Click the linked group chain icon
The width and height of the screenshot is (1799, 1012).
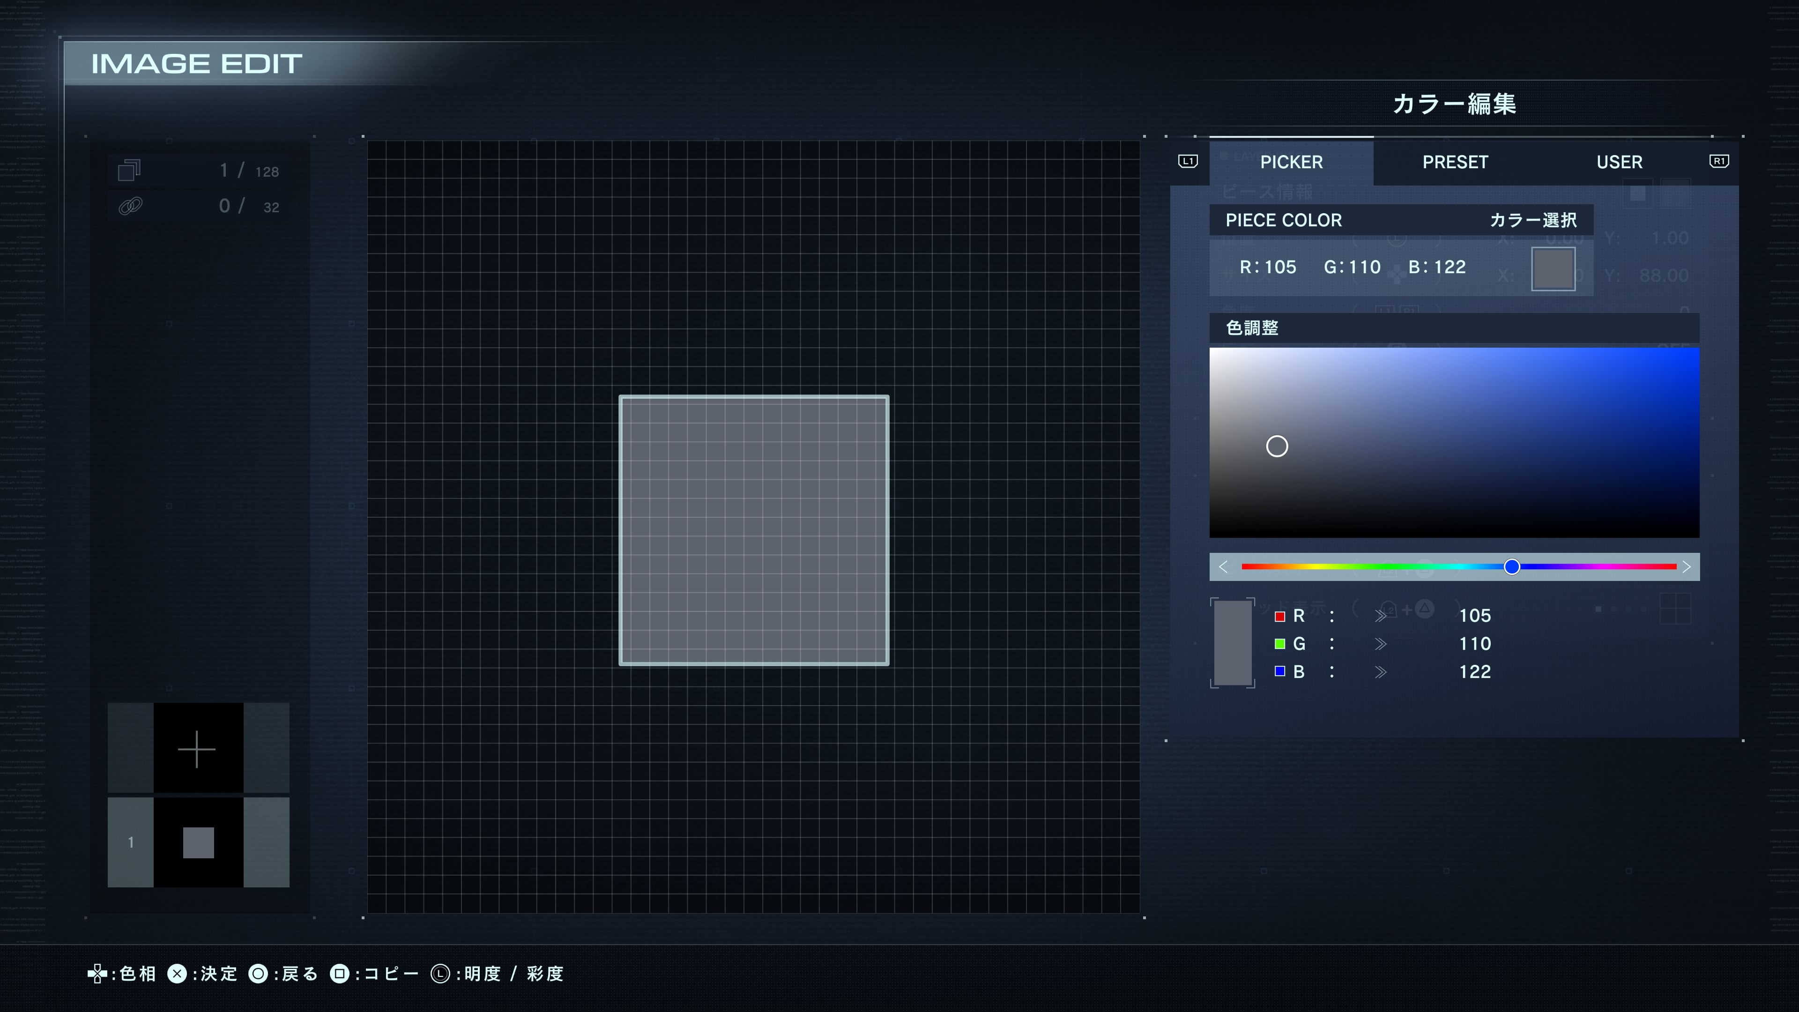pos(131,206)
